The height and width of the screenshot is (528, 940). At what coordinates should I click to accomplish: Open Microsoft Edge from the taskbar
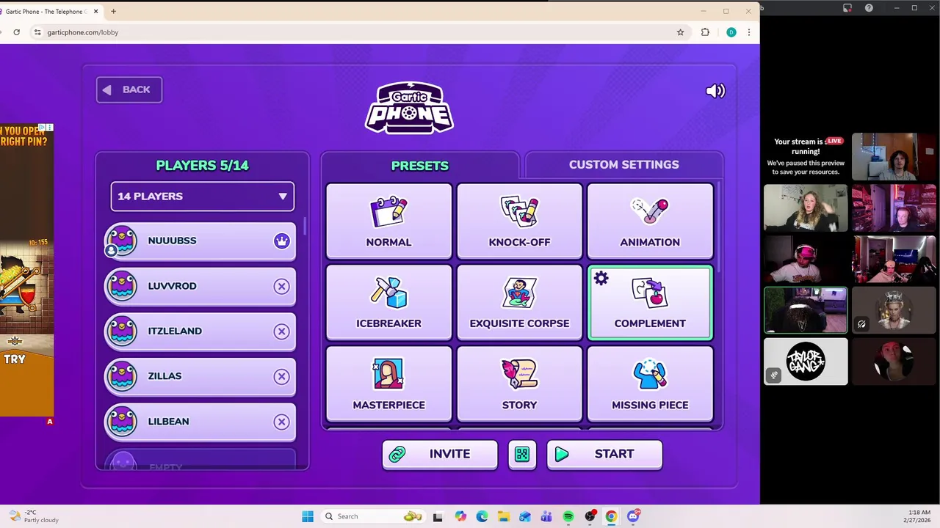coord(482,516)
